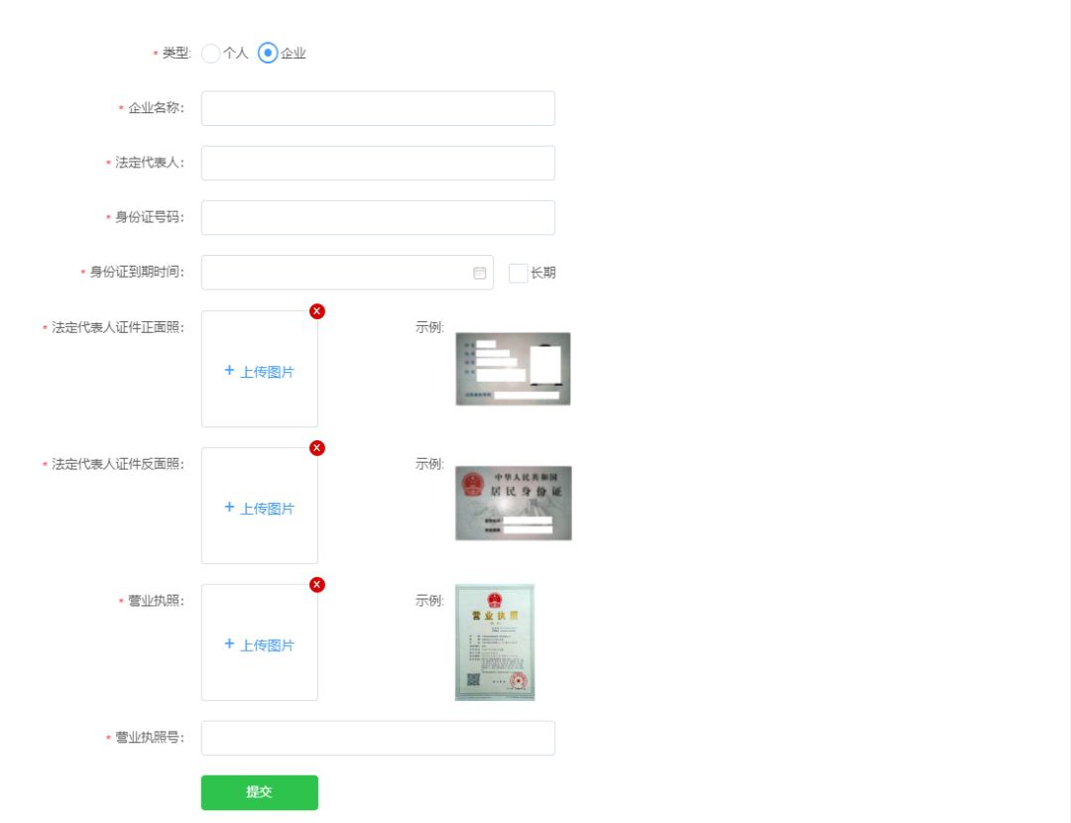
Task: View the ID front example thumbnail
Action: (514, 368)
